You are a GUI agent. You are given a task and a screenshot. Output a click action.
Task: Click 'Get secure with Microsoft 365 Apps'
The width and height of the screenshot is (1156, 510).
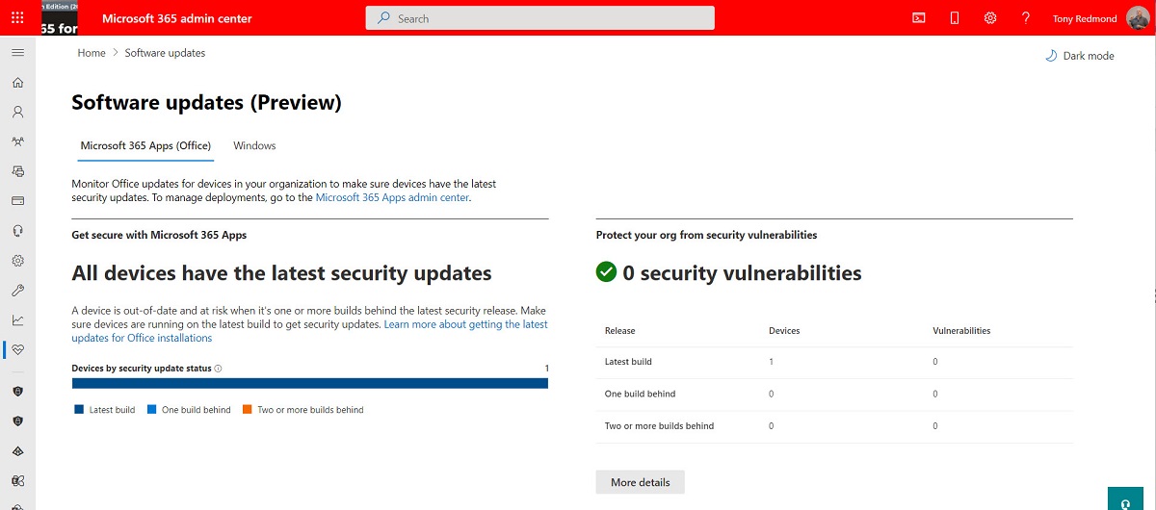pyautogui.click(x=159, y=235)
